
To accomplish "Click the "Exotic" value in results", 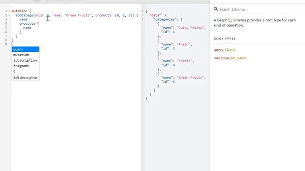I will (x=184, y=61).
